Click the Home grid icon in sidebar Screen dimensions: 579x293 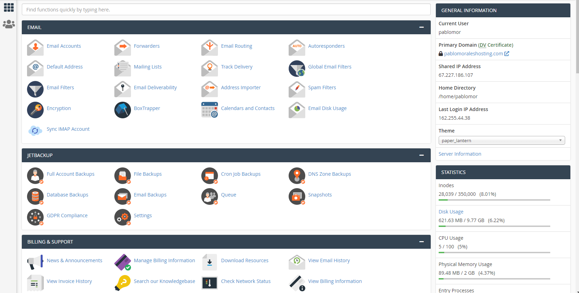(x=9, y=7)
